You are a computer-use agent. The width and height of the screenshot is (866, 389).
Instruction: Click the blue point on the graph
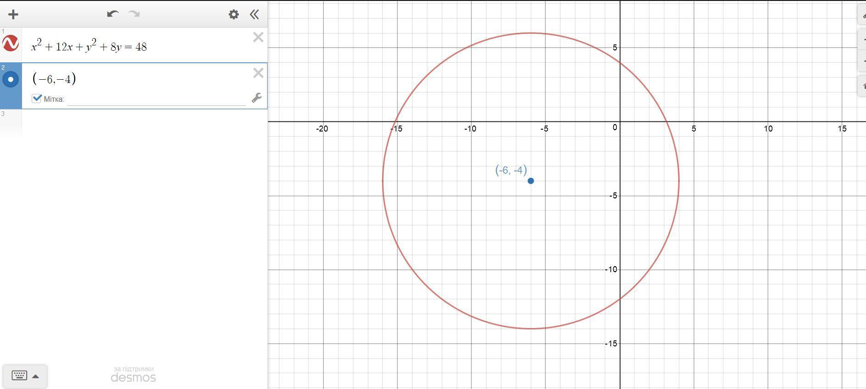tap(531, 181)
